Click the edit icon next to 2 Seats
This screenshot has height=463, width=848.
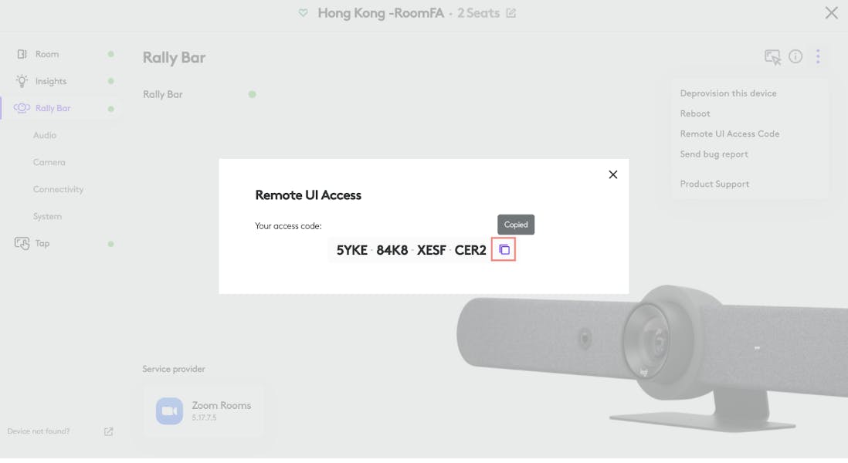coord(511,13)
